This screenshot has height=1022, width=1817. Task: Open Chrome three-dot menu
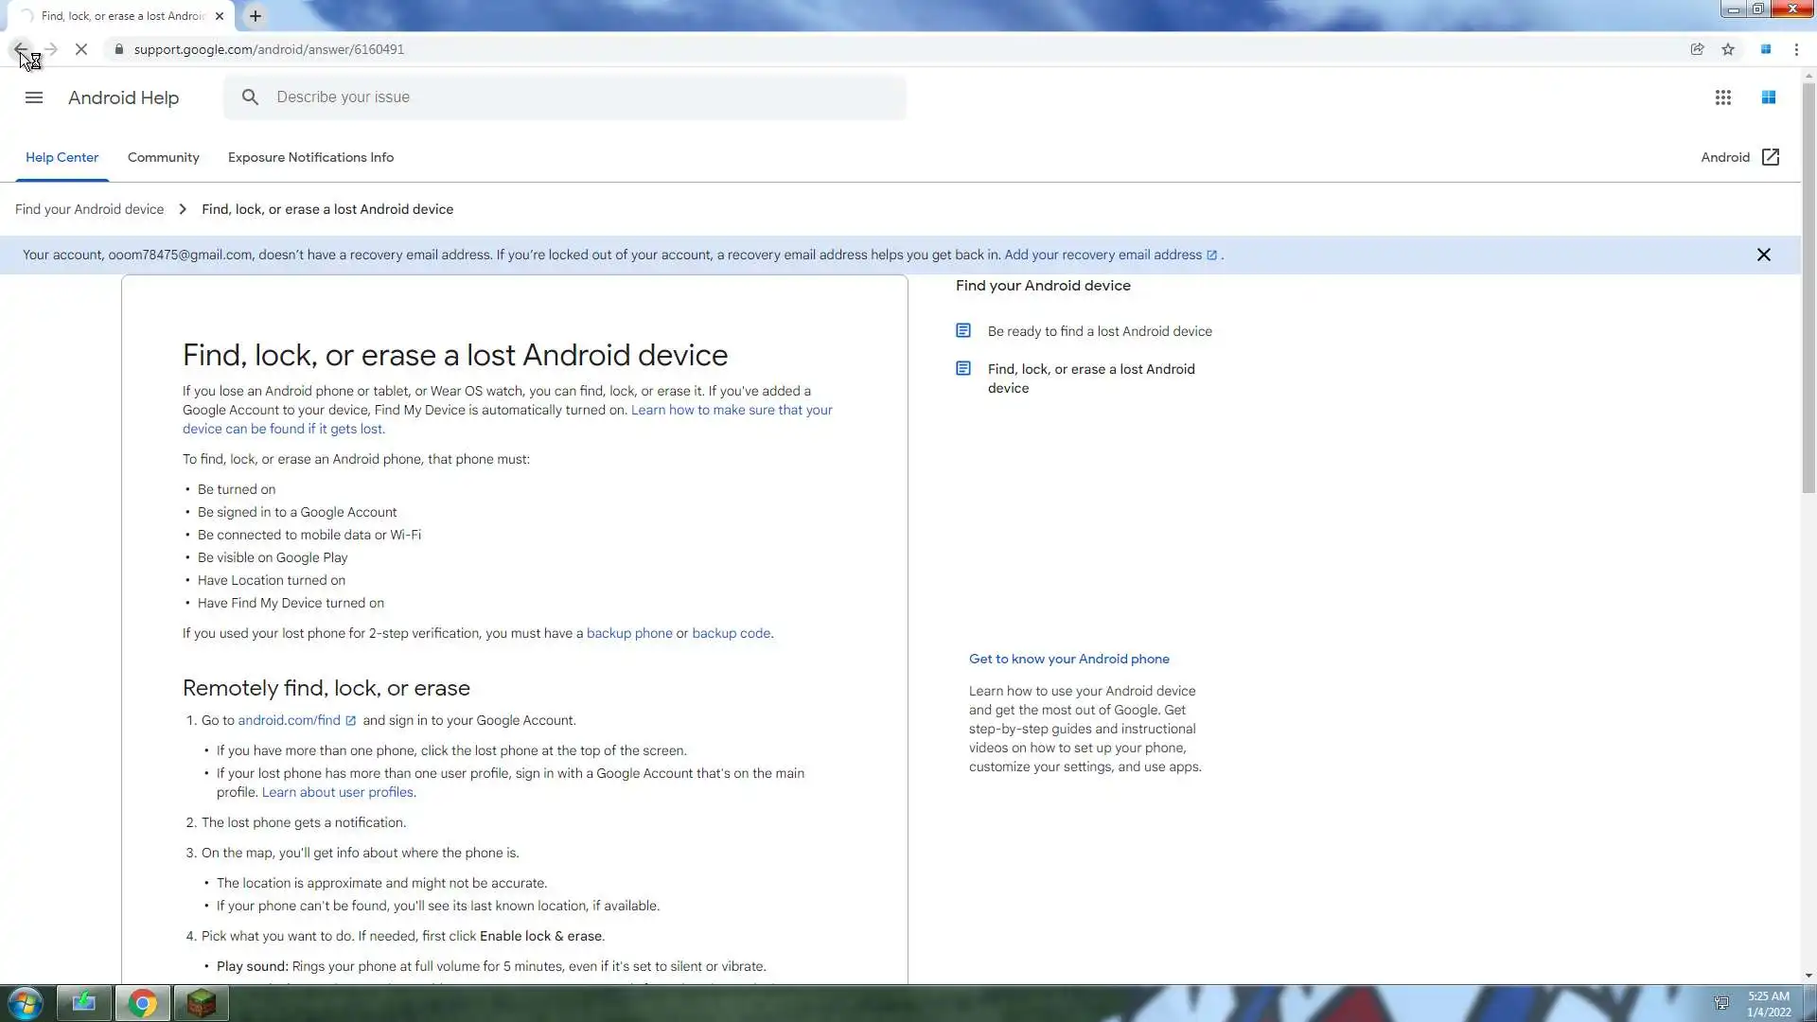pos(1796,49)
